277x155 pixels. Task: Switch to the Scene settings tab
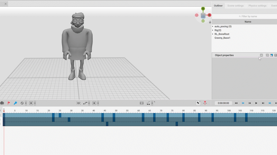(x=235, y=6)
